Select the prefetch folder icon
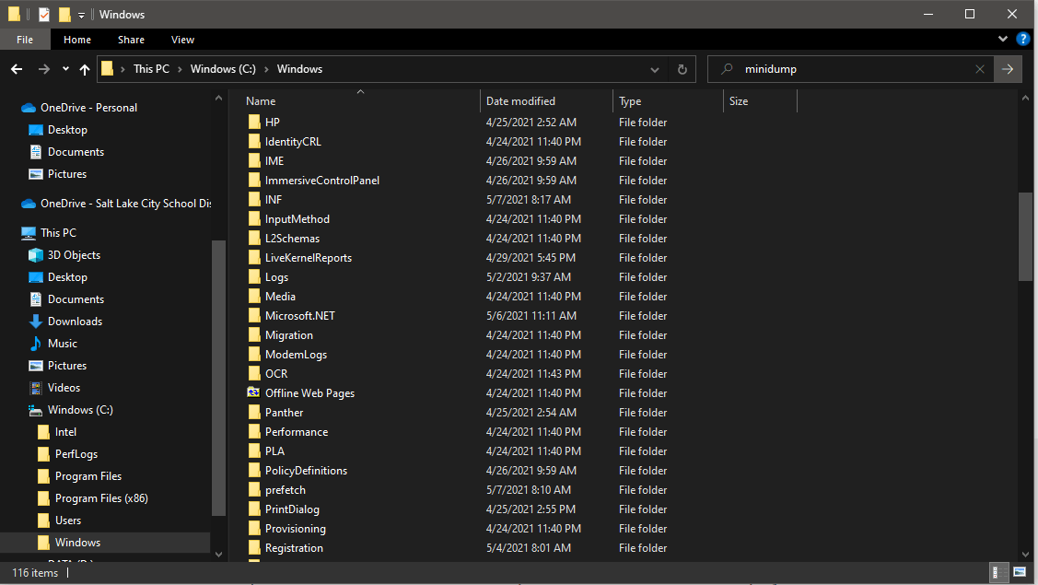Screen dimensions: 1038x585 254,489
